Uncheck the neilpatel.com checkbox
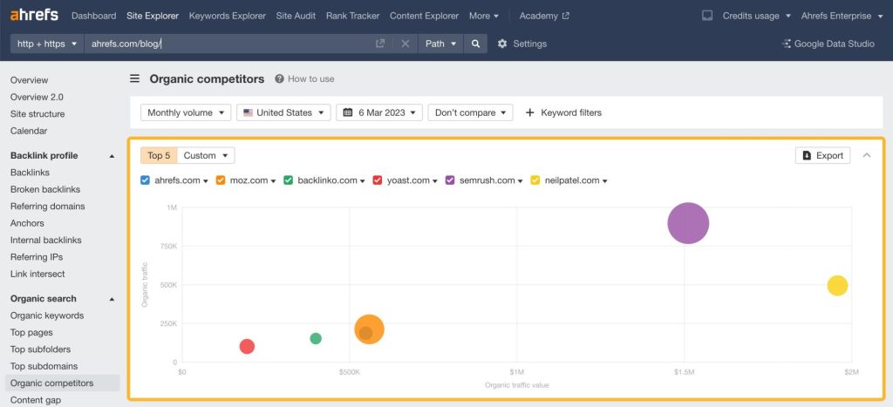This screenshot has height=407, width=893. click(535, 180)
